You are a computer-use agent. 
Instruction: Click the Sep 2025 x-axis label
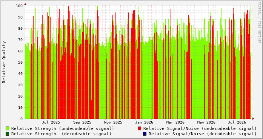pyautogui.click(x=82, y=122)
